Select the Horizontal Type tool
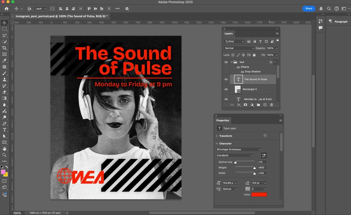351x215 pixels. pos(4,130)
